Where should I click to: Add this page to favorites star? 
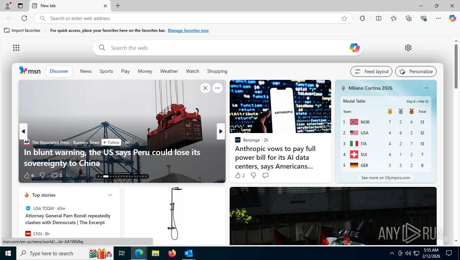[x=344, y=18]
